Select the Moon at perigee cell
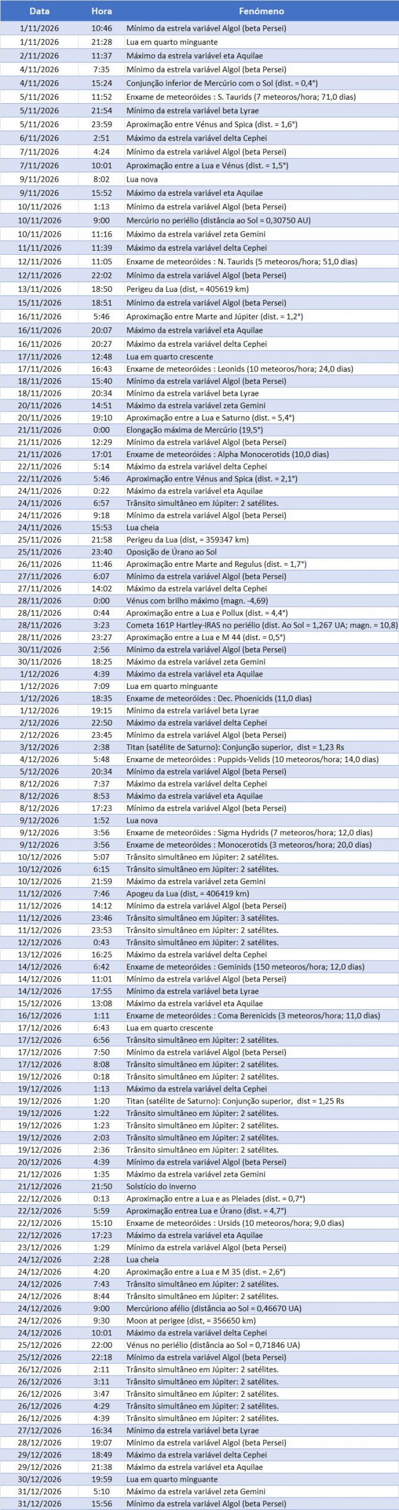Image resolution: width=399 pixels, height=1510 pixels. [x=191, y=1321]
